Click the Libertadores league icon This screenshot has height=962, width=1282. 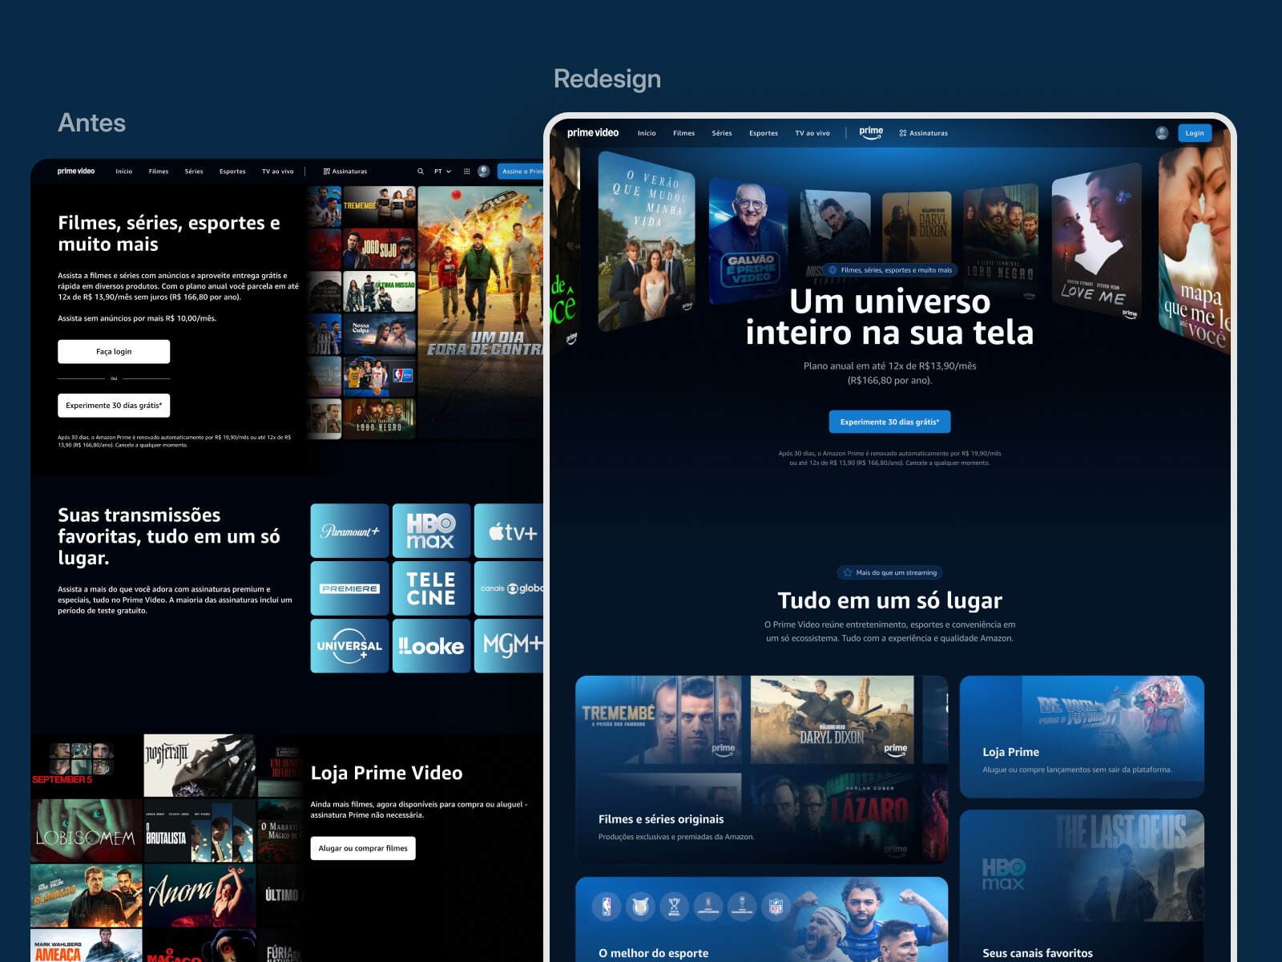708,906
